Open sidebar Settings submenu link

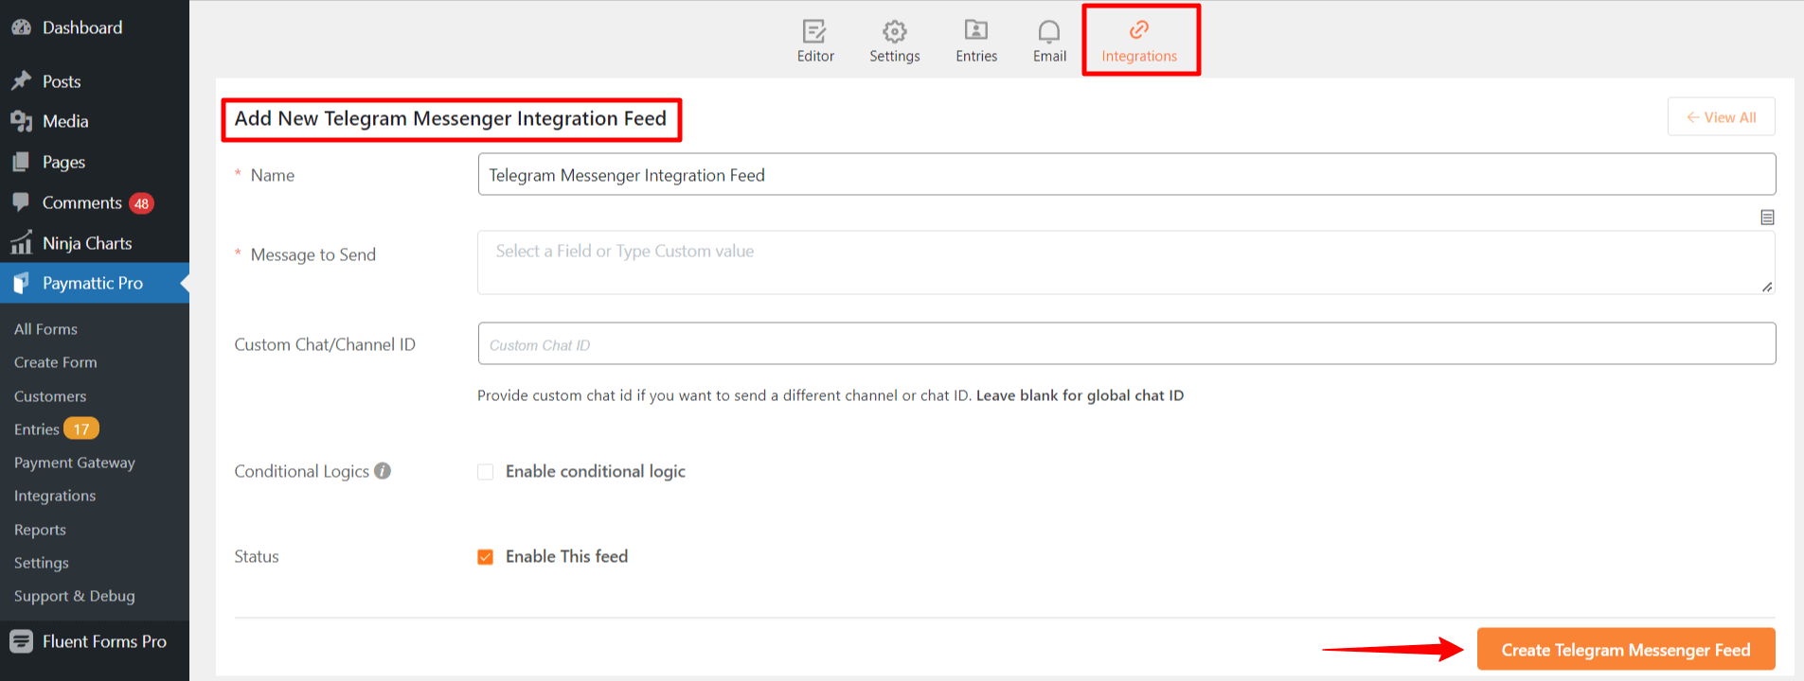click(x=42, y=563)
